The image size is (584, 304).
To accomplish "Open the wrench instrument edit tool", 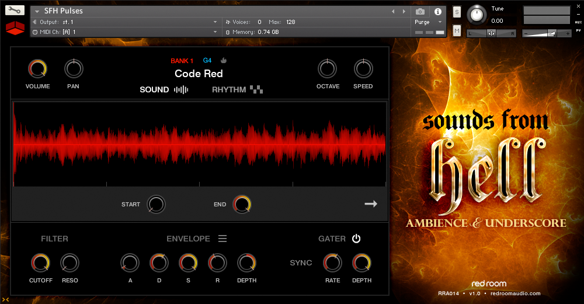I will pyautogui.click(x=15, y=11).
